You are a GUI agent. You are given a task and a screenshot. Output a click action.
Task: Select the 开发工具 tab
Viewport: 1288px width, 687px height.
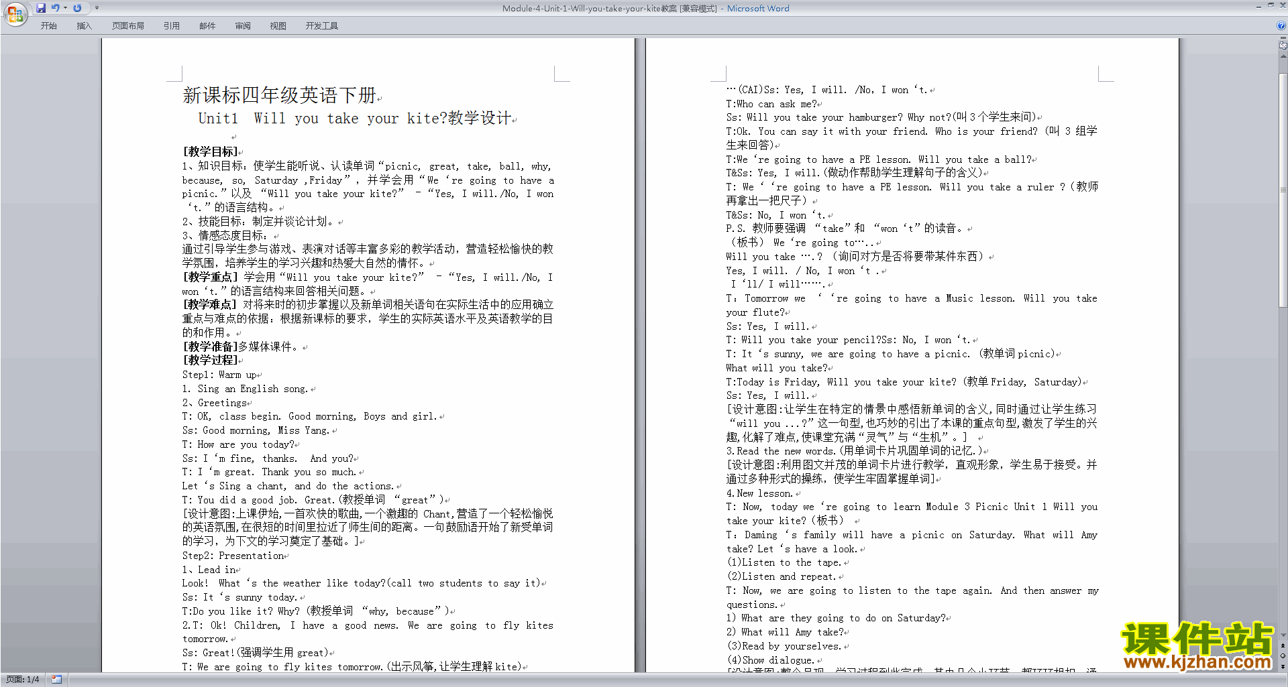click(321, 26)
